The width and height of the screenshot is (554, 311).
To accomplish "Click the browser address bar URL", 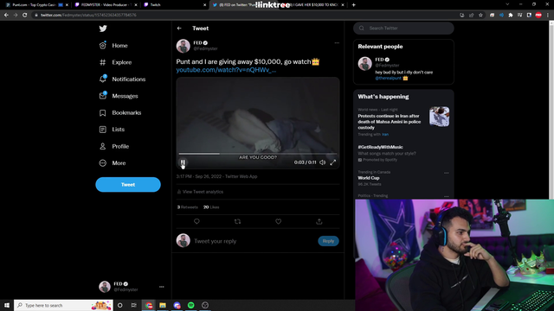I will [88, 16].
